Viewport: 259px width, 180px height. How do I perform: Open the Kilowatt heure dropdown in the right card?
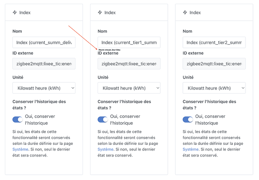pos(214,88)
